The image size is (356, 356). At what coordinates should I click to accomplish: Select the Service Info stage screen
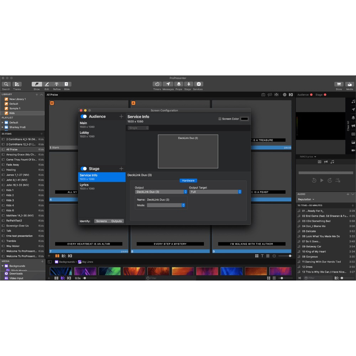tap(102, 177)
